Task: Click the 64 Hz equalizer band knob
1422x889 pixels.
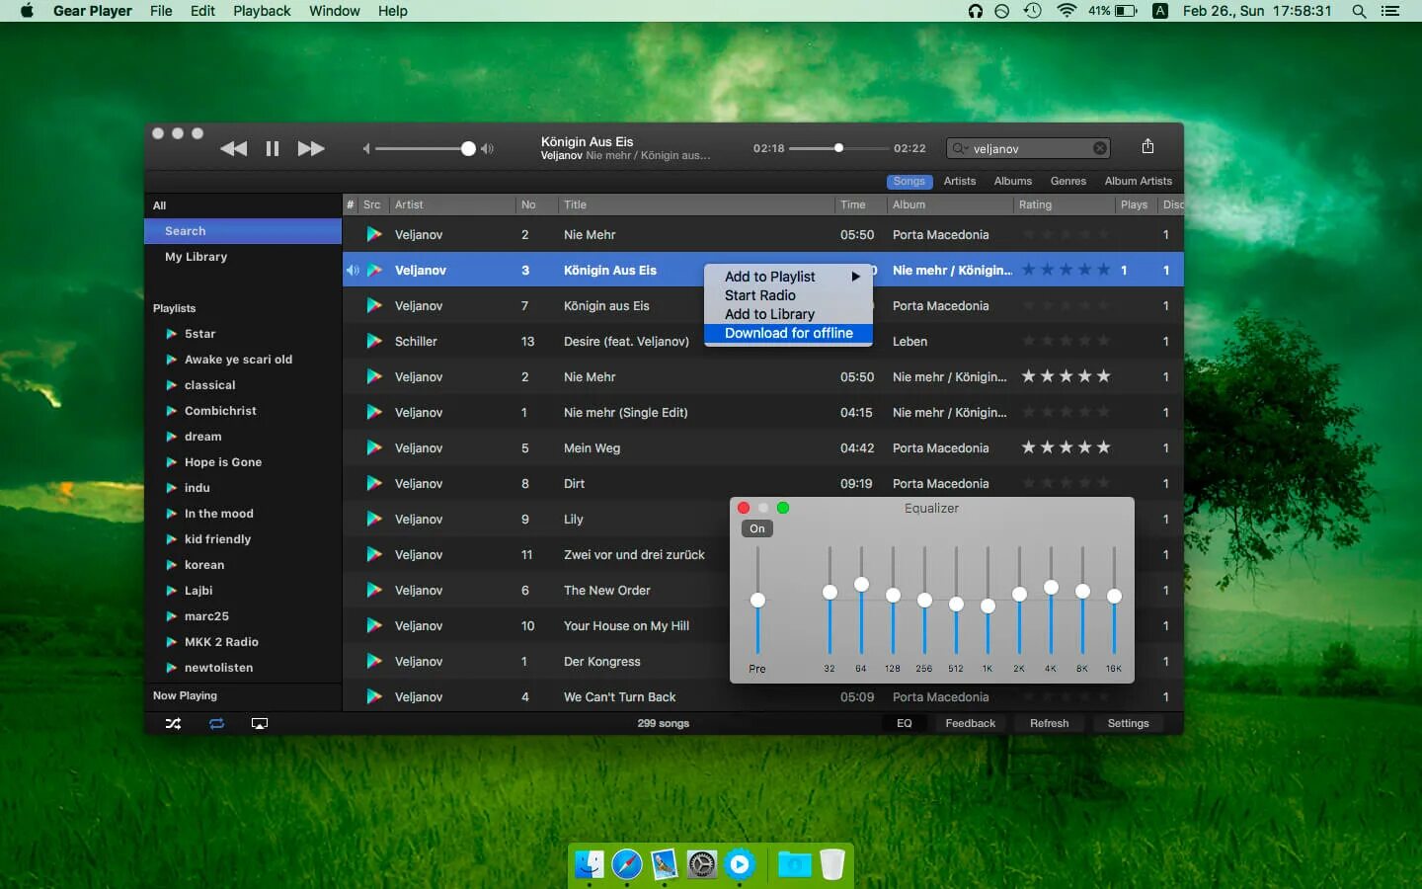Action: [861, 584]
